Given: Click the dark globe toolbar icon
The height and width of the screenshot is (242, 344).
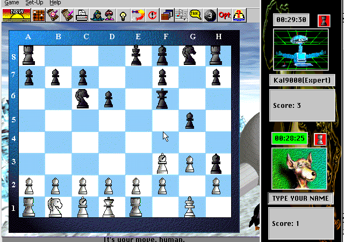Looking at the screenshot, I should pos(210,14).
